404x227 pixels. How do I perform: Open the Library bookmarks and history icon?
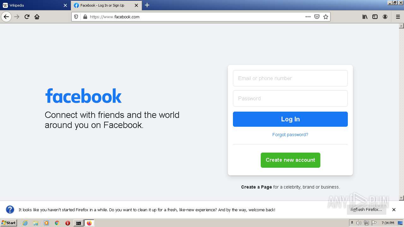[x=365, y=17]
